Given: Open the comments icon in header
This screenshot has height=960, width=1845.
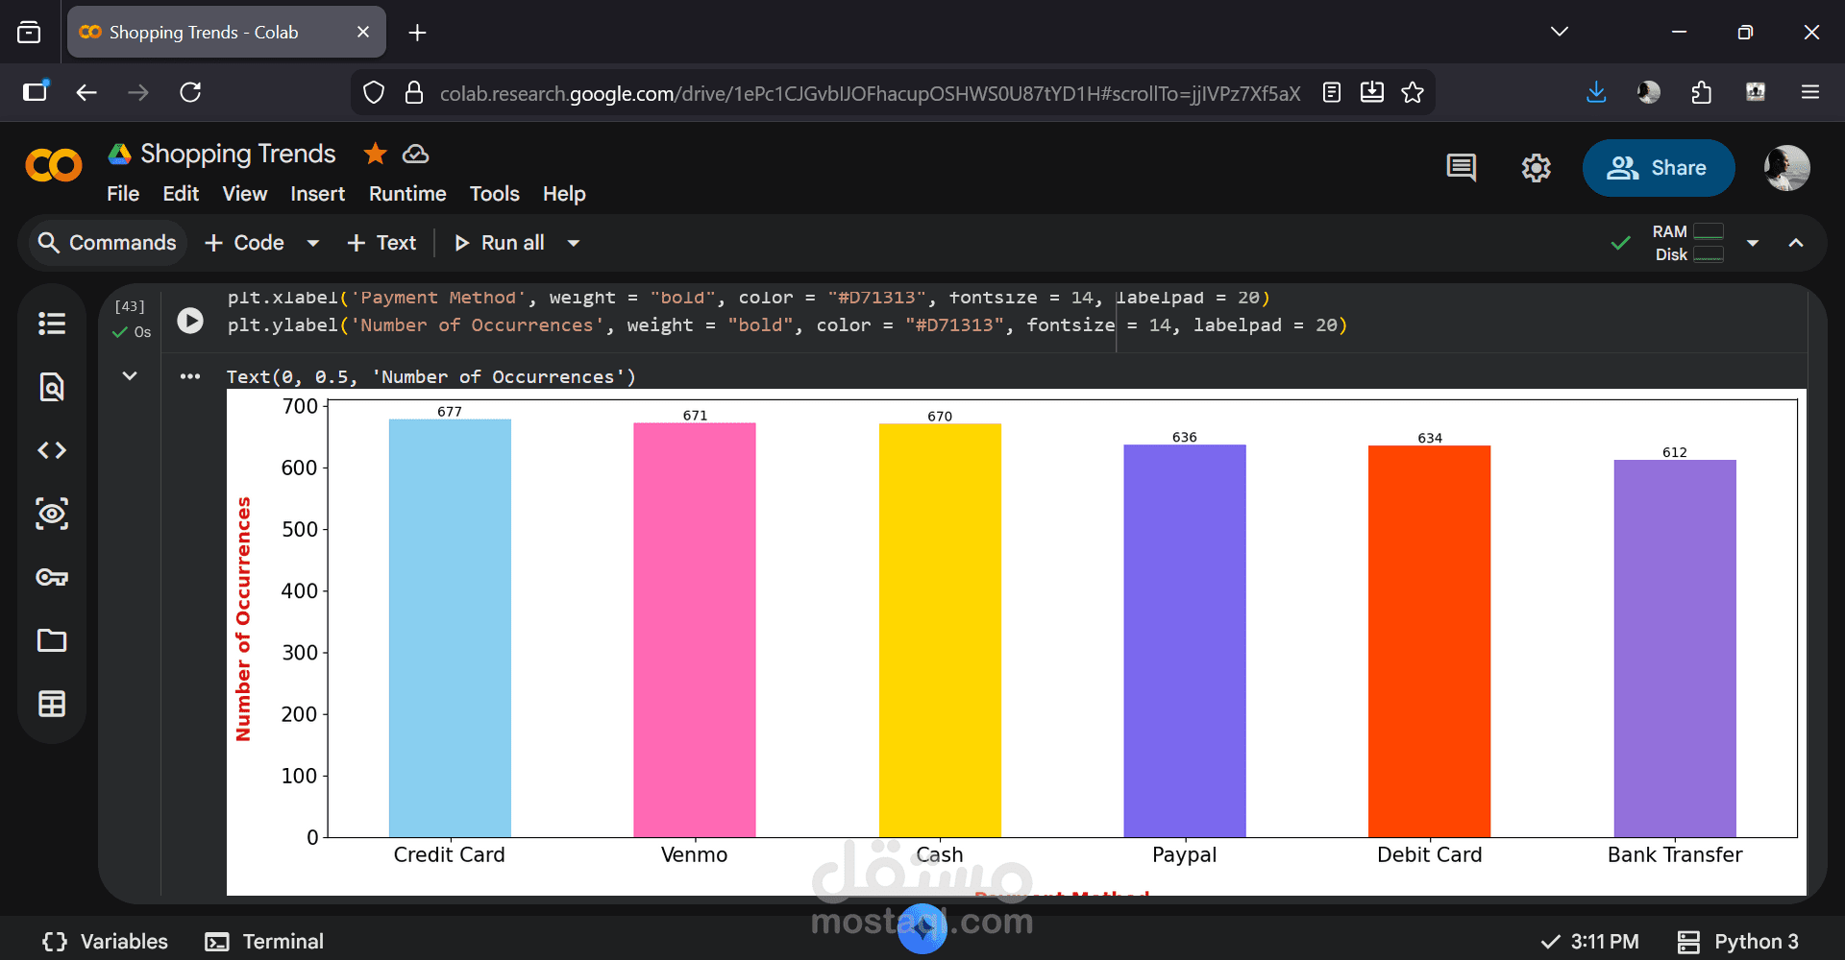Looking at the screenshot, I should (1461, 168).
